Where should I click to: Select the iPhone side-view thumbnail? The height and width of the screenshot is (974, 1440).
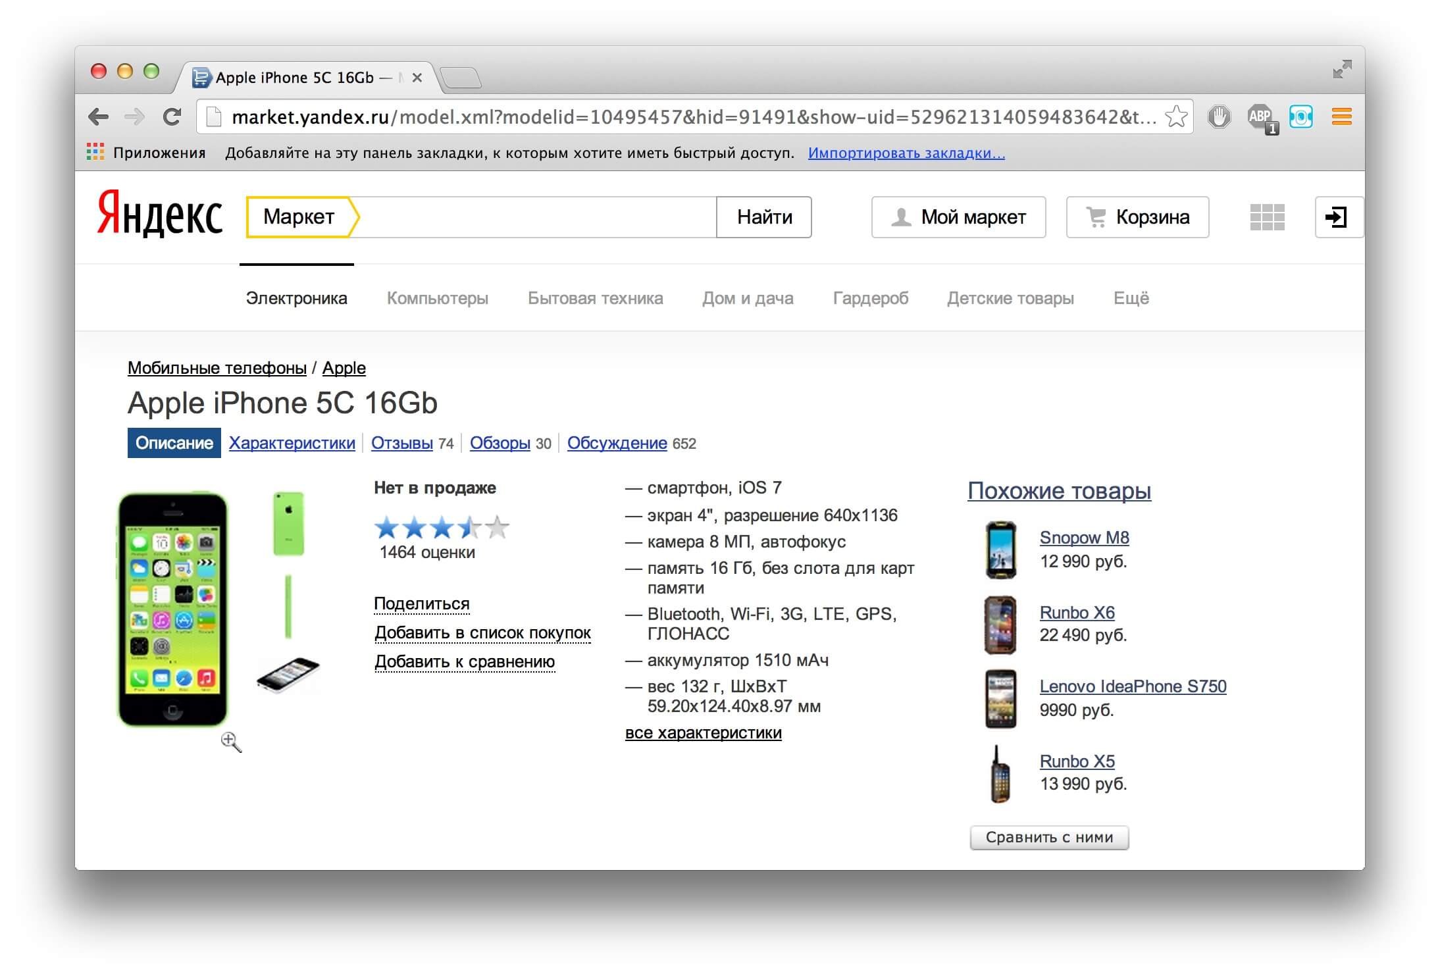pos(288,607)
